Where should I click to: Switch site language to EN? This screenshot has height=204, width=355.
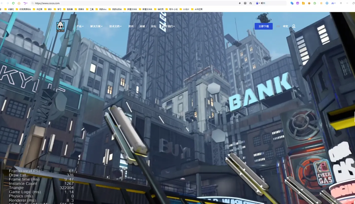(278, 26)
